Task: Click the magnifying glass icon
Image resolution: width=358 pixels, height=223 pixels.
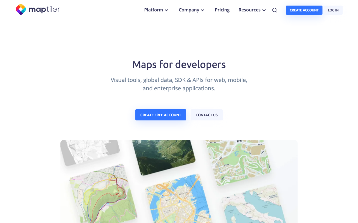Action: pyautogui.click(x=274, y=10)
